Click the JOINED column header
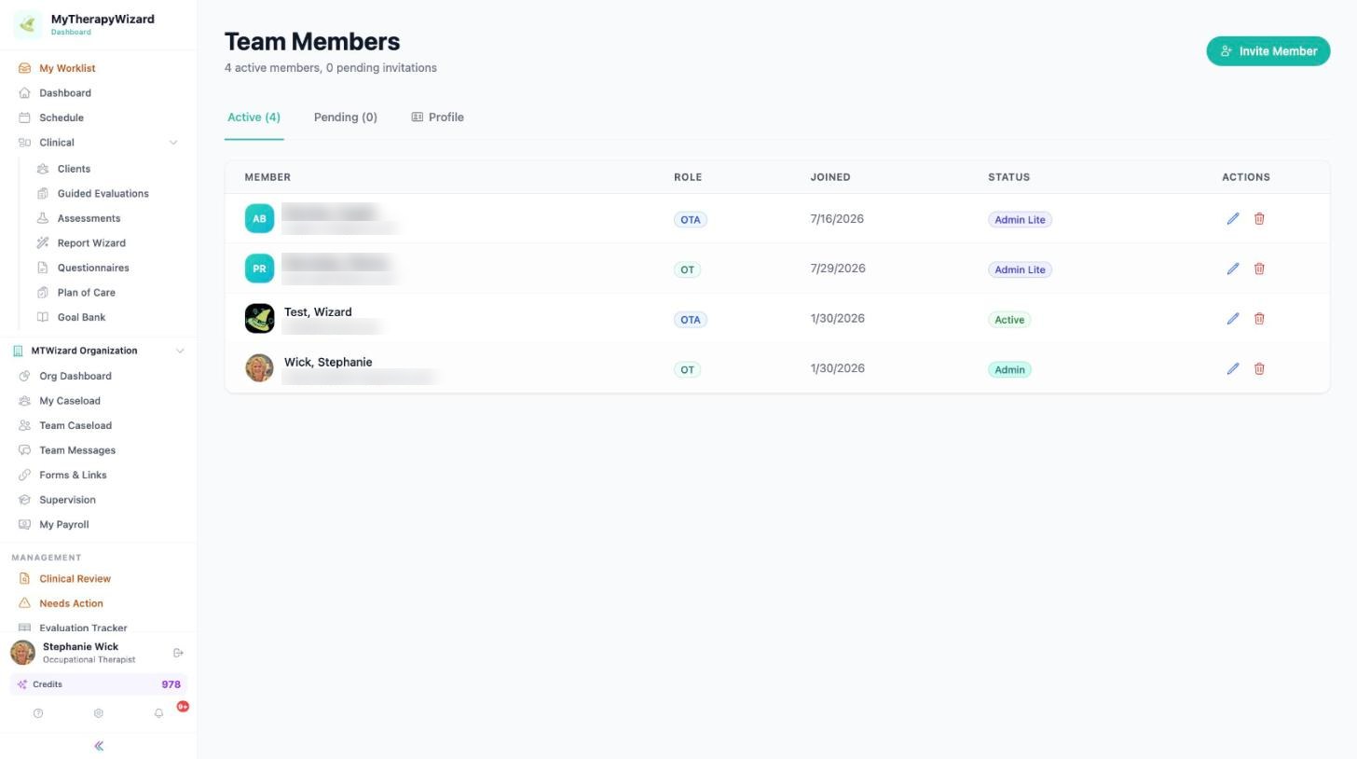This screenshot has height=759, width=1357. point(830,177)
